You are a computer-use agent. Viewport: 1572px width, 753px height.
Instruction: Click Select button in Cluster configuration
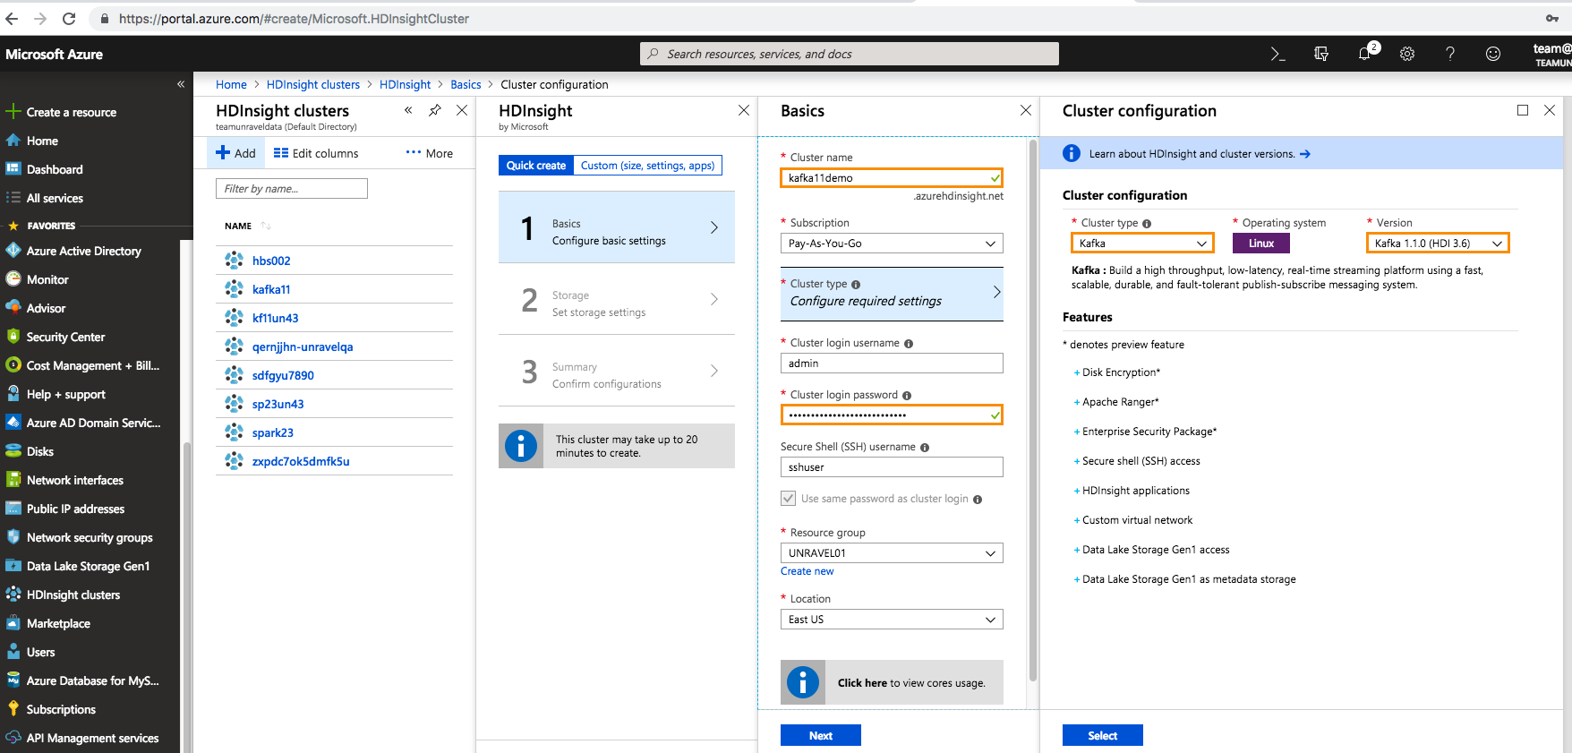click(1103, 735)
